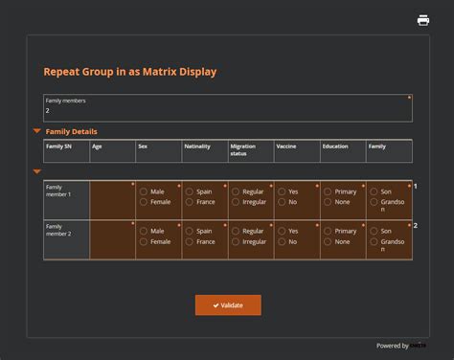454x360 pixels.
Task: Click the Family member 2 row label
Action: [x=66, y=239]
